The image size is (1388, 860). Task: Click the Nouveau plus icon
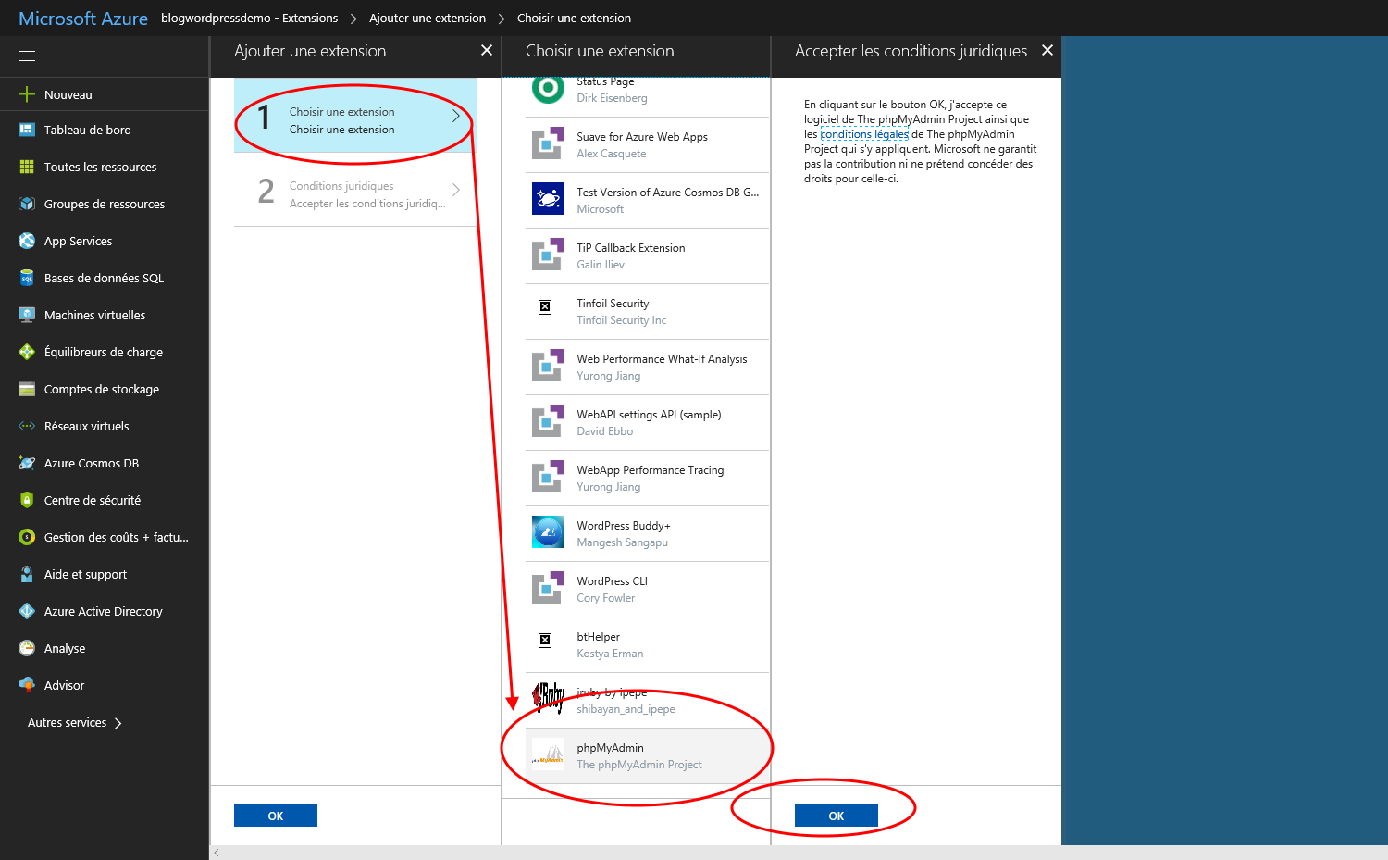27,94
